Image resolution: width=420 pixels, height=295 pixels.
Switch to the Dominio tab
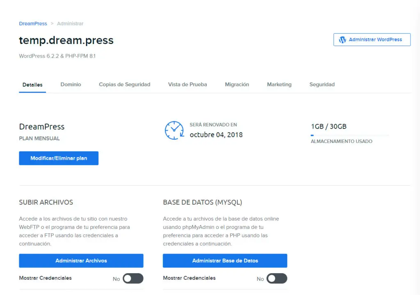(x=71, y=85)
